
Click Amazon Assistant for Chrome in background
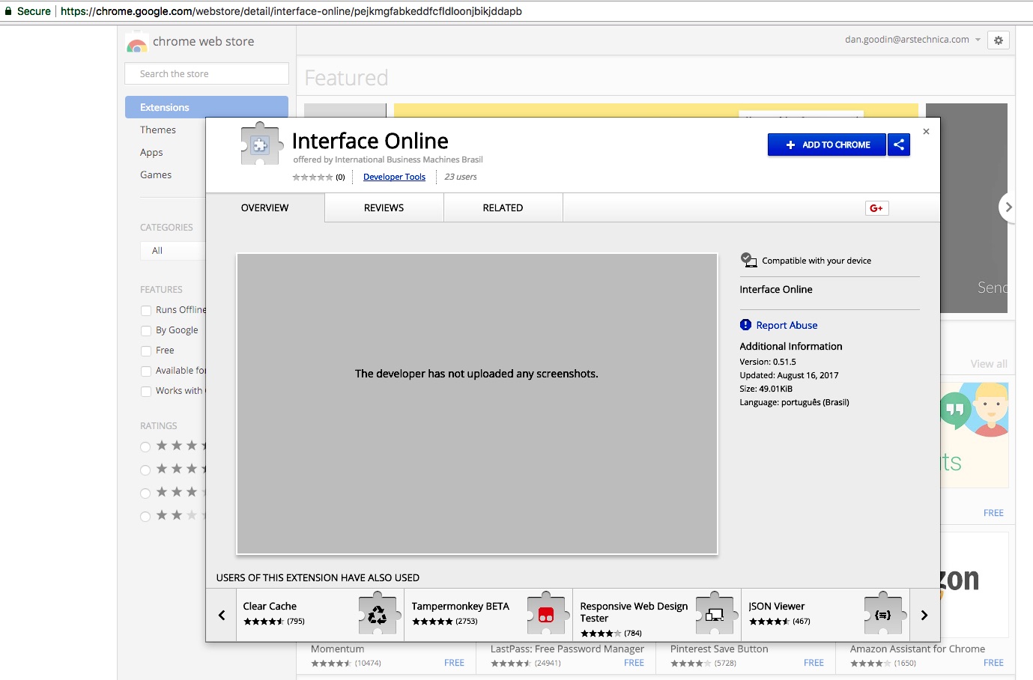pyautogui.click(x=918, y=649)
